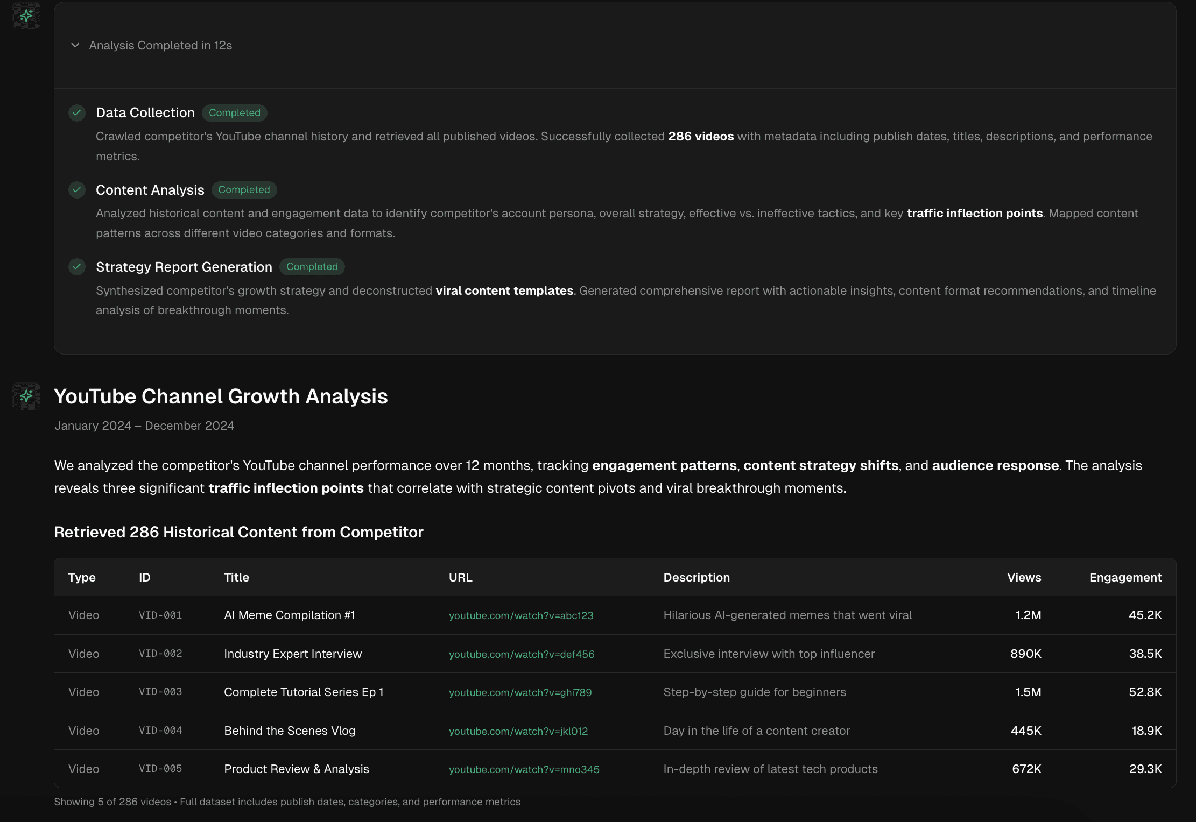Click the checkmark icon beside Content Analysis
This screenshot has width=1196, height=822.
point(77,190)
